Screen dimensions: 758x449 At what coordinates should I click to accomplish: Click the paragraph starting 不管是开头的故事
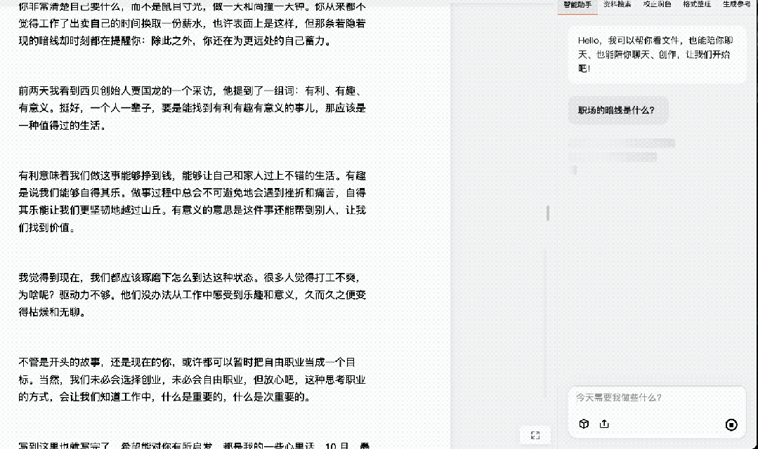click(x=192, y=380)
